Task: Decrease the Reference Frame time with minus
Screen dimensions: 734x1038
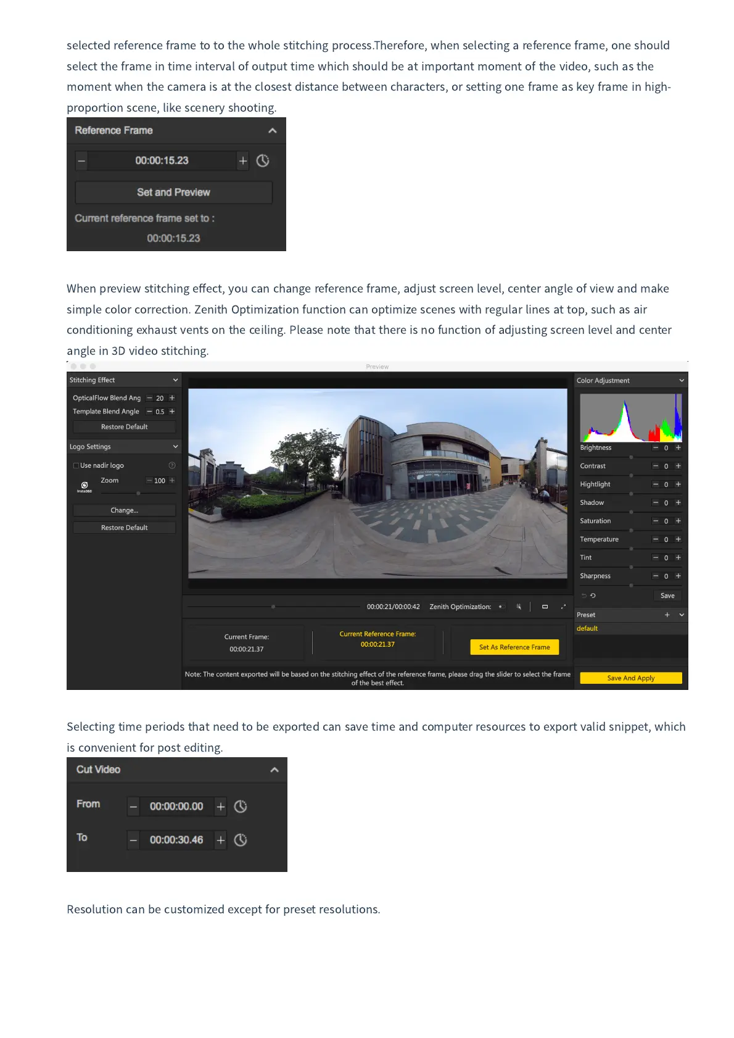Action: [x=81, y=161]
